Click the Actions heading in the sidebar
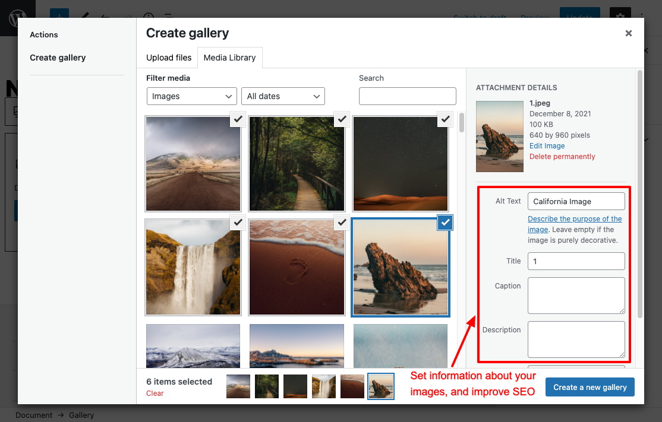Screen dimensions: 662x422 click(x=44, y=34)
